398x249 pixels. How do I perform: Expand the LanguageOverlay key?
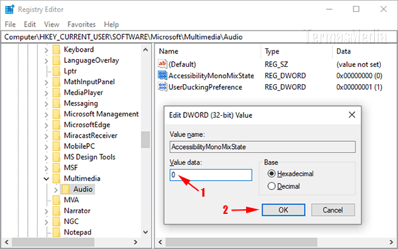[x=46, y=61]
